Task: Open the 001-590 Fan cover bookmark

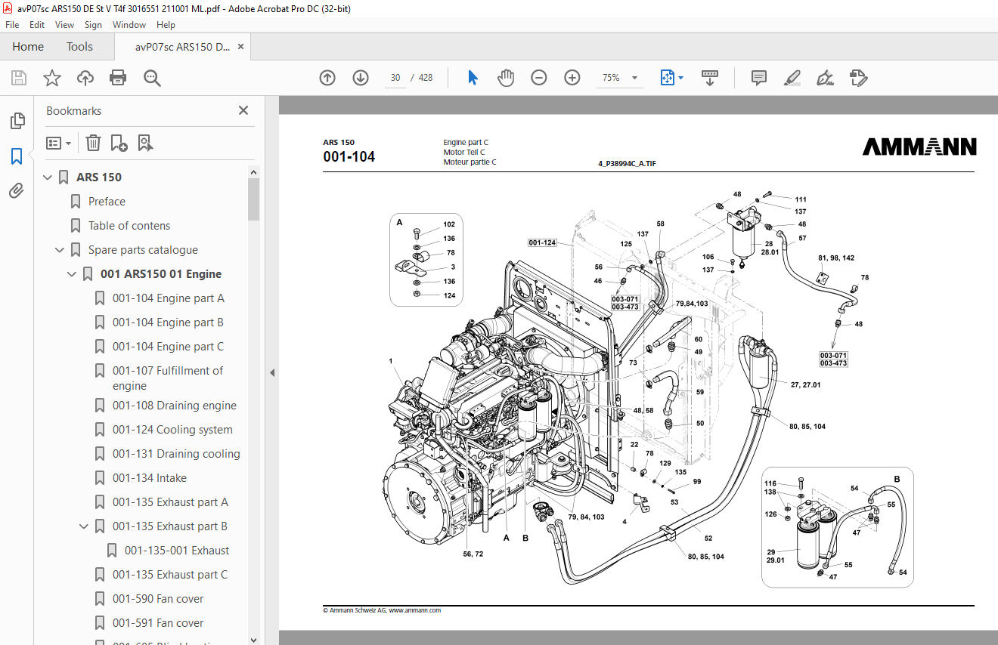Action: coord(158,599)
